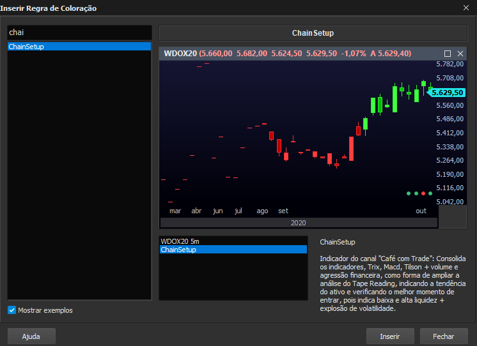Viewport: 477px width, 346px height.
Task: Click the WDOX20 ticker symbol in chart header
Action: 180,54
